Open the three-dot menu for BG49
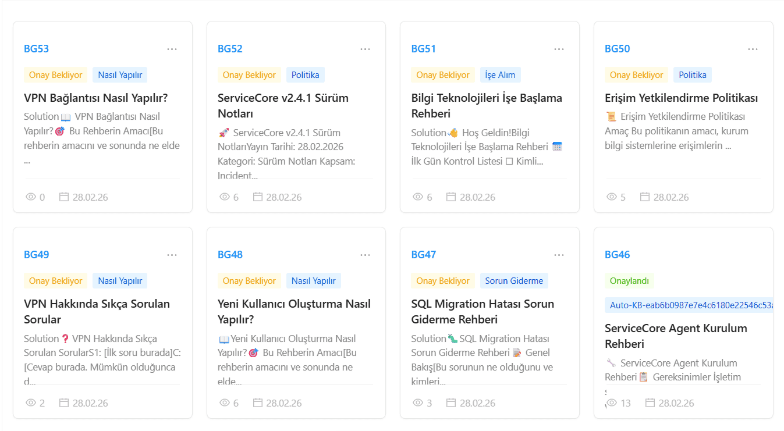The image size is (784, 431). (172, 255)
